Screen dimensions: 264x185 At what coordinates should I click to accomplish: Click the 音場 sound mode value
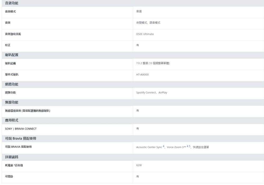point(139,11)
